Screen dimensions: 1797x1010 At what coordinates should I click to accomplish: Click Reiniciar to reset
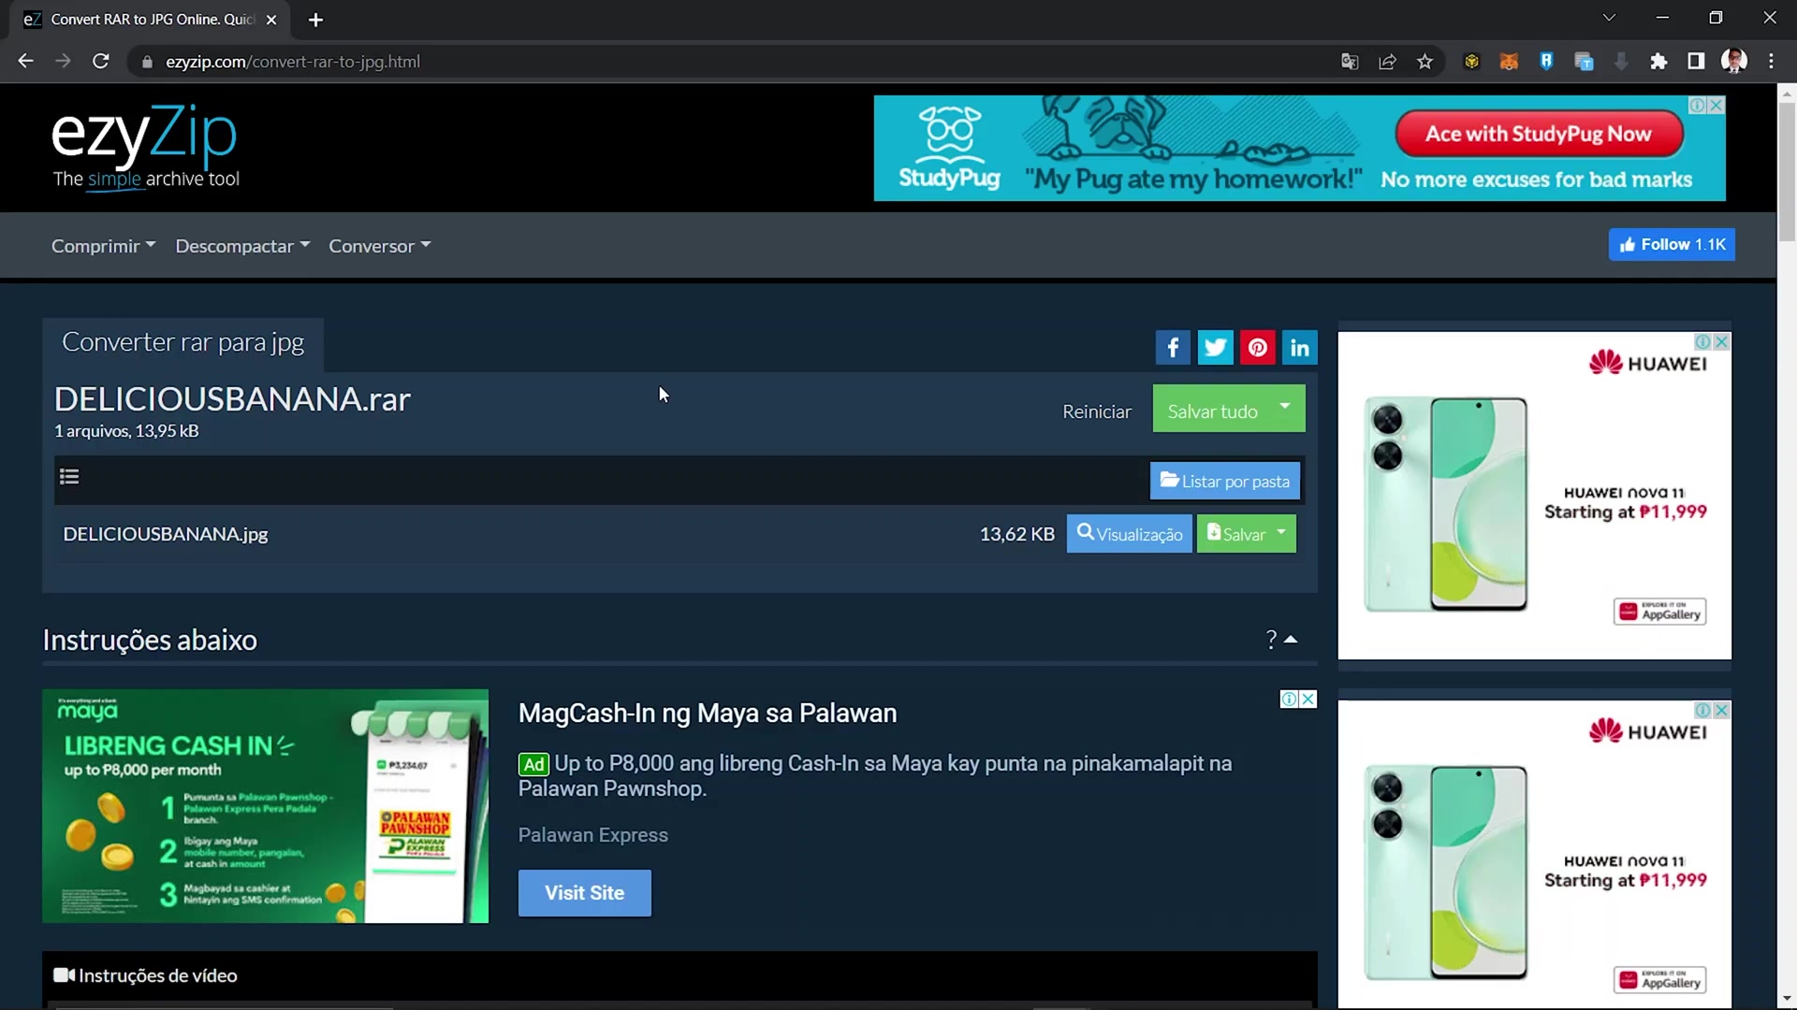(1097, 411)
